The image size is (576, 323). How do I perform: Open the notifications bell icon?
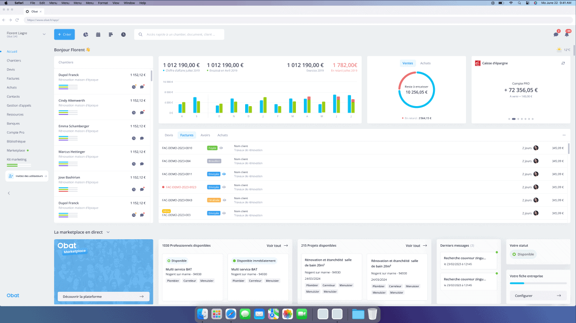pyautogui.click(x=567, y=34)
